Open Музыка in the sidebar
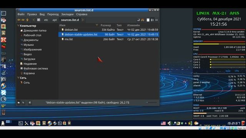The height and width of the screenshot is (138, 246). 28,45
